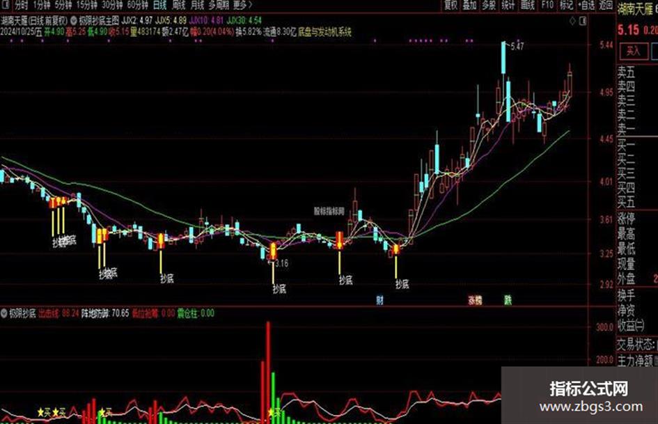Open the 多股 multi-stock view
The image size is (658, 424).
489,5
